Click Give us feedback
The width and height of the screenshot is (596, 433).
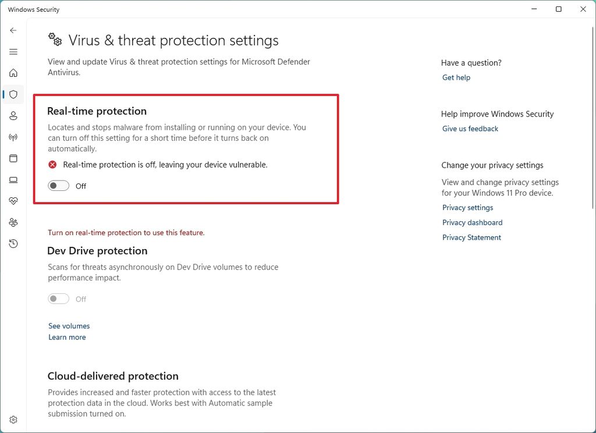(470, 128)
